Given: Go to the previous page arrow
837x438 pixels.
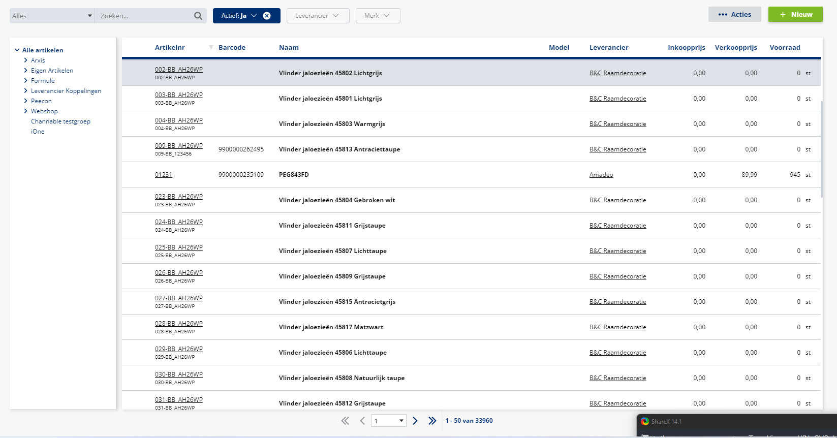Looking at the screenshot, I should click(362, 421).
